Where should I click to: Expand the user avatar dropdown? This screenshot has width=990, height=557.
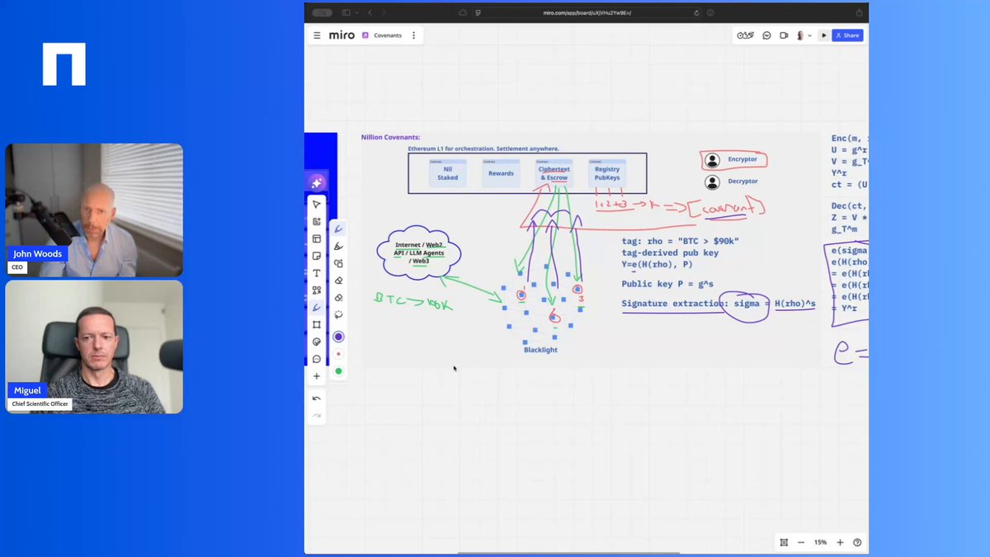(x=809, y=35)
